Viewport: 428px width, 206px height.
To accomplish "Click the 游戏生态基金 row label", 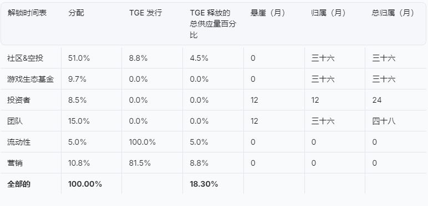I will tap(30, 79).
